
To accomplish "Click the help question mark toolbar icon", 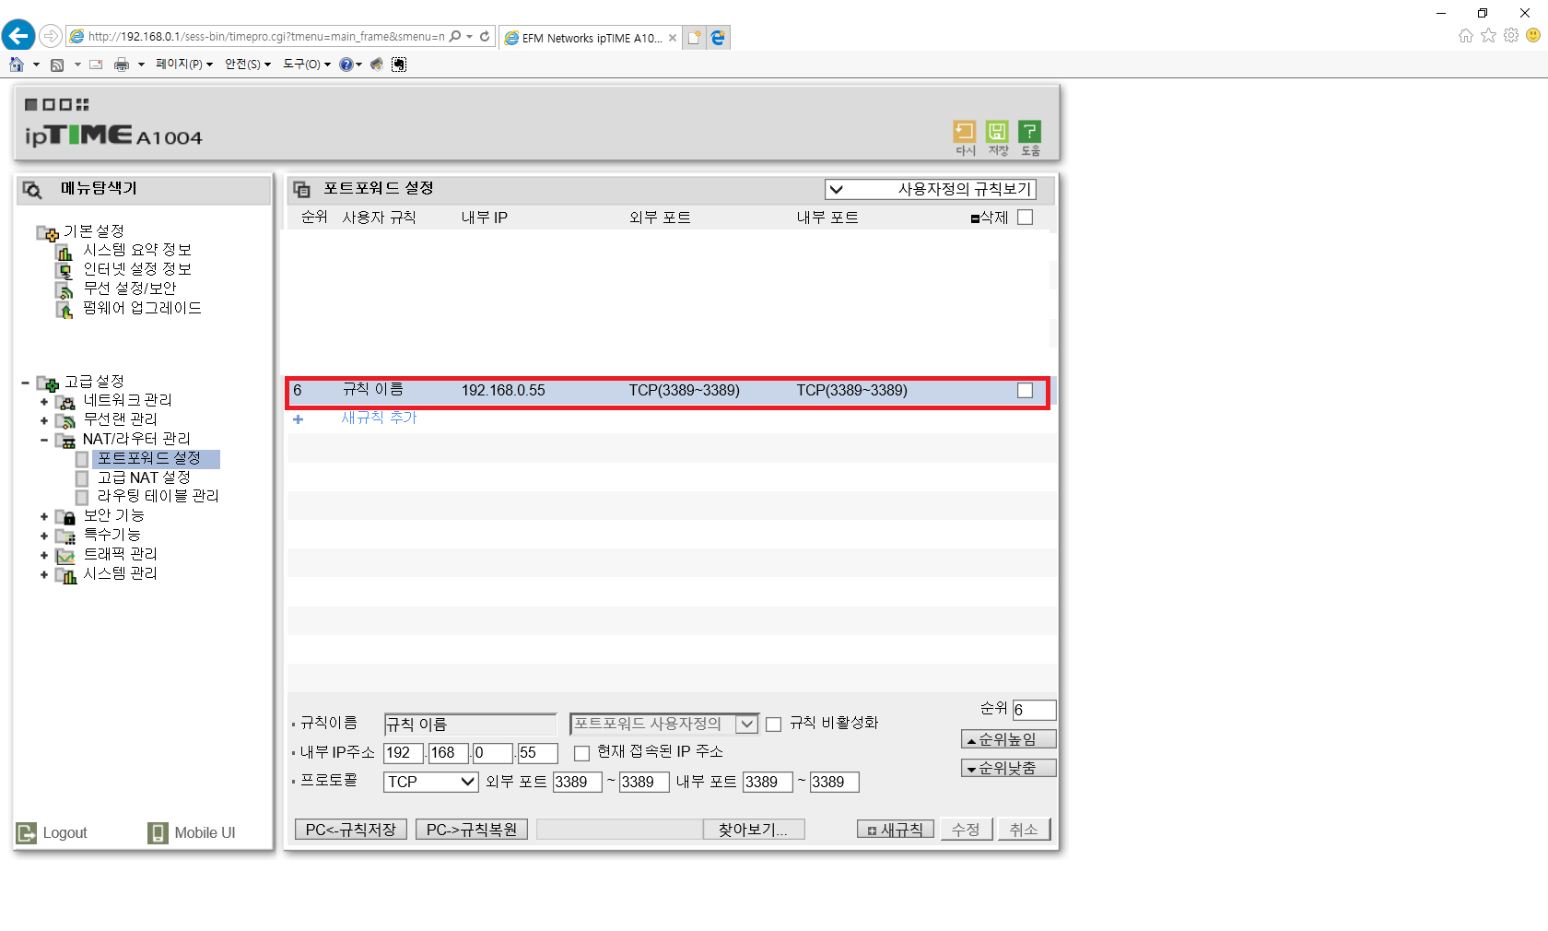I will pyautogui.click(x=346, y=65).
